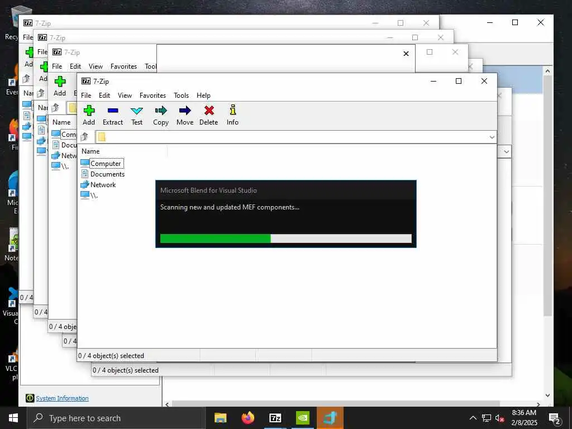
Task: Click the Info toolbar icon
Action: pos(232,111)
